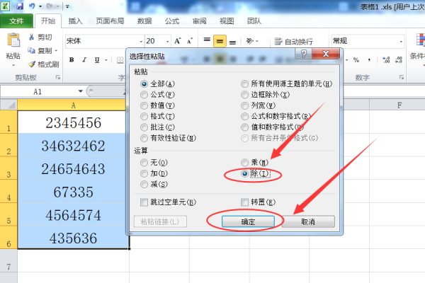The width and height of the screenshot is (425, 283).
Task: Click the Name Box showing A1
Action: 38,91
